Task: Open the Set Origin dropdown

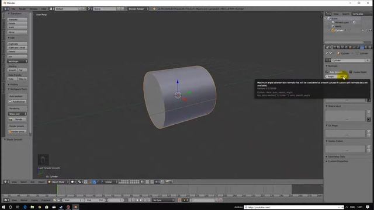Action: (x=18, y=61)
